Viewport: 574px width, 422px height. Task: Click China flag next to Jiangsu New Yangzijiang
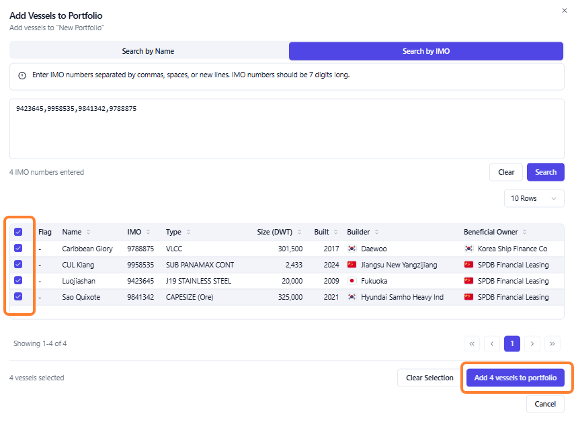click(352, 265)
